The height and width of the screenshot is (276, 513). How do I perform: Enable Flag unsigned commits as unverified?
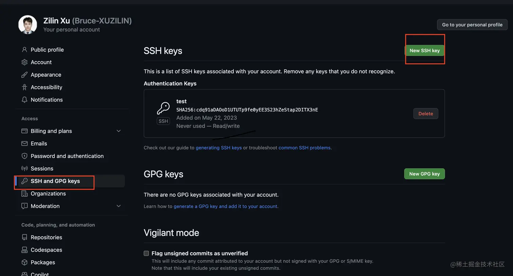coord(146,253)
